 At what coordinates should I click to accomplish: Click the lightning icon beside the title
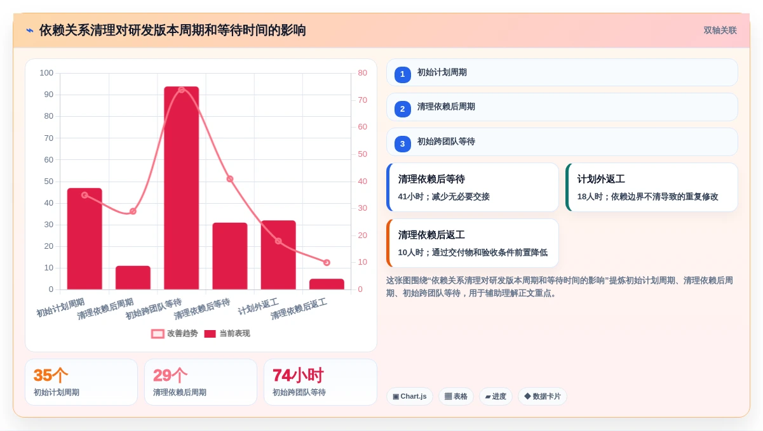tap(30, 30)
